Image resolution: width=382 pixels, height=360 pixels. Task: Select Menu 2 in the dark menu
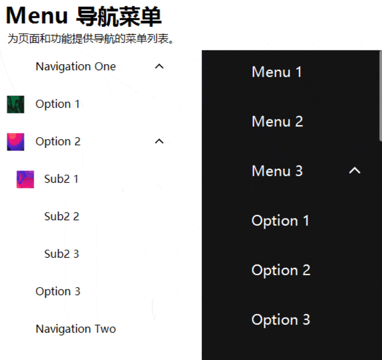pyautogui.click(x=277, y=122)
